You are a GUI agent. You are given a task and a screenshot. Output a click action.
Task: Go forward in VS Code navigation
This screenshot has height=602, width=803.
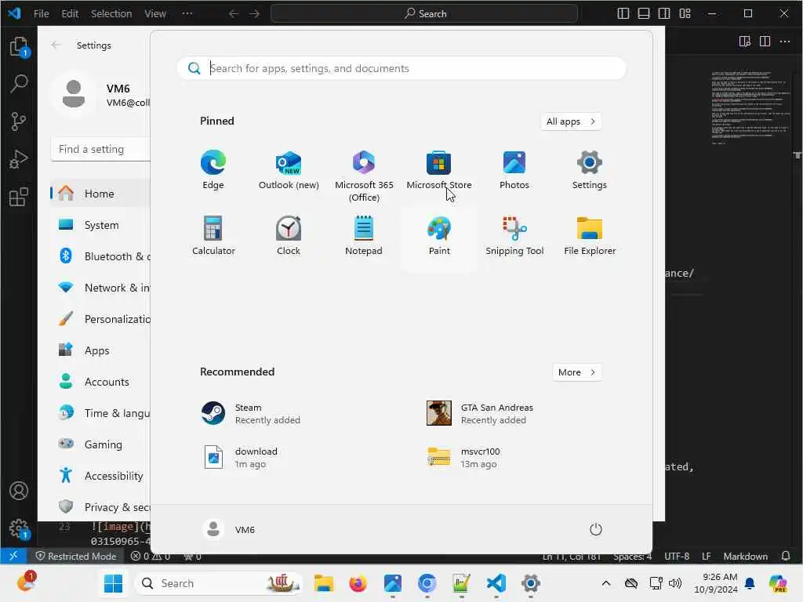pos(255,13)
